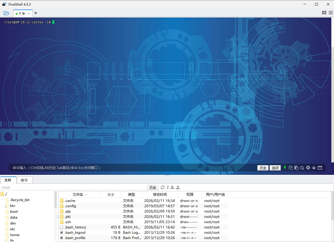
Task: Click the 选项 button in command bar
Action: (275, 168)
